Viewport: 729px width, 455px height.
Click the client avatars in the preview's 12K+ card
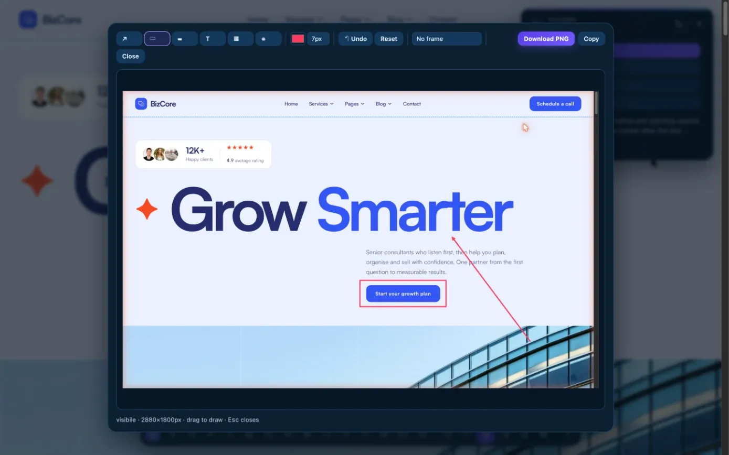[161, 154]
